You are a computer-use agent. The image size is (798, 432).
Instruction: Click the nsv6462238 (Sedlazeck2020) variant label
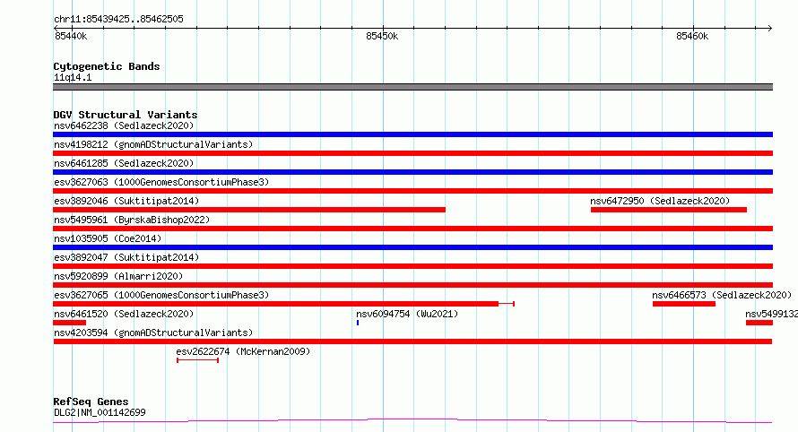tap(124, 125)
